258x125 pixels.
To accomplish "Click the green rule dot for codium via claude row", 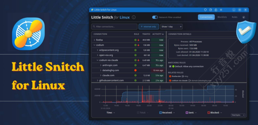I will coord(135,60).
